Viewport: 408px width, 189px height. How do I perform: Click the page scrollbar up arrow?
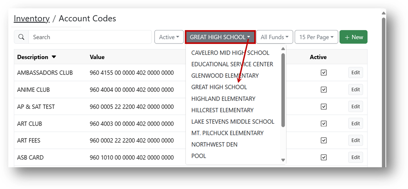click(x=383, y=13)
